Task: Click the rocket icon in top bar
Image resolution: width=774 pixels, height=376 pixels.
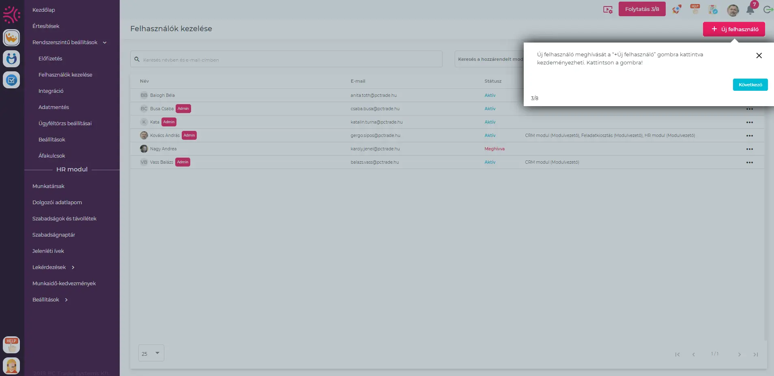Action: pos(676,9)
